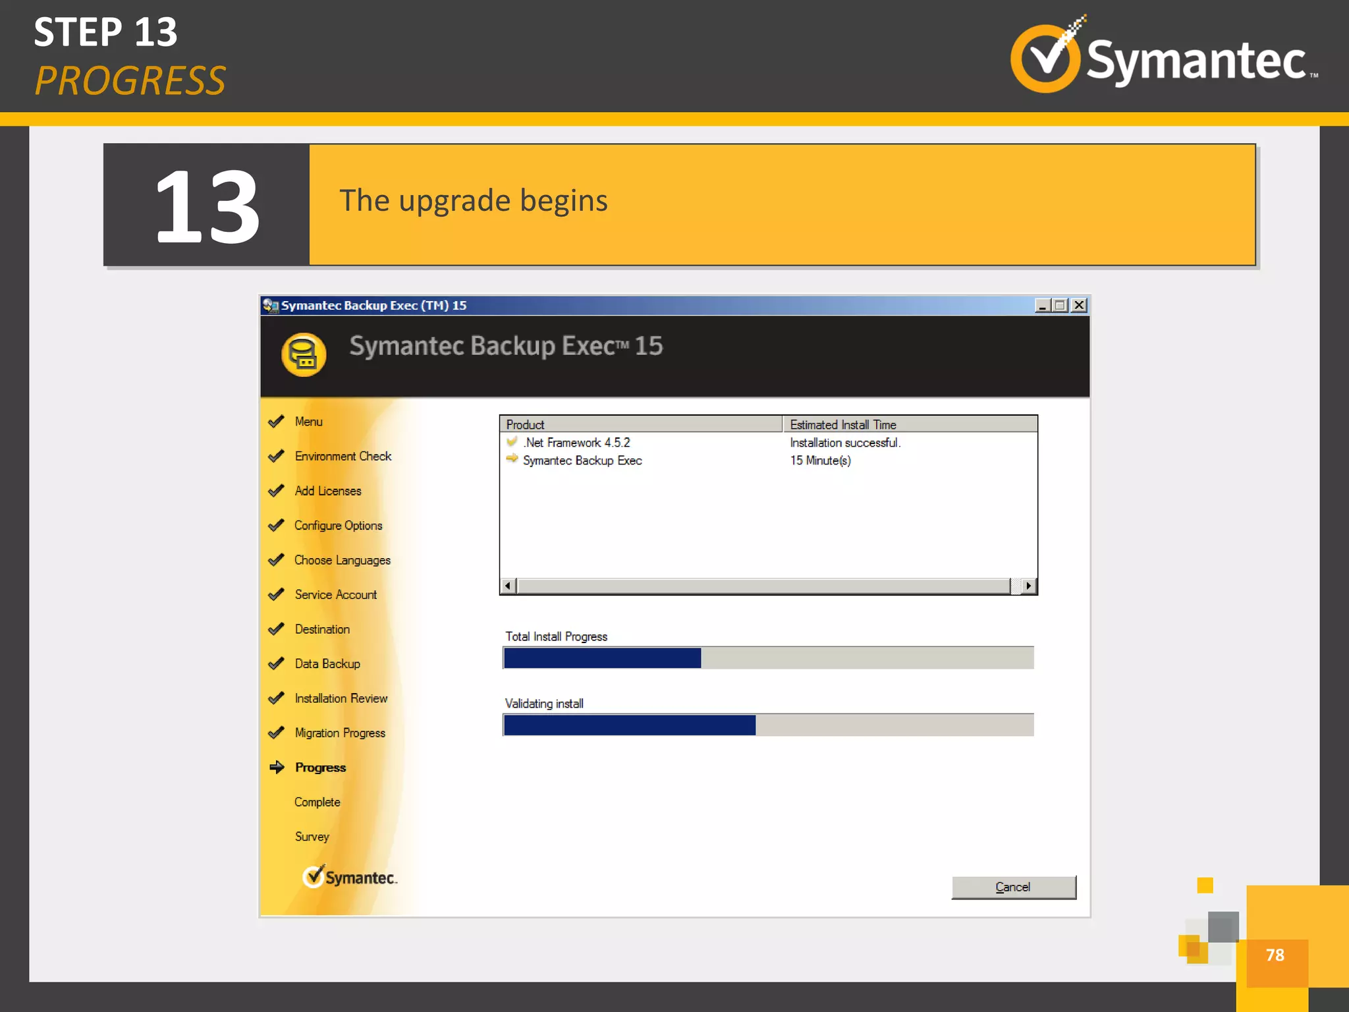Click the checkmark icon beside Data Backup
Viewport: 1349px width, 1012px height.
276,663
